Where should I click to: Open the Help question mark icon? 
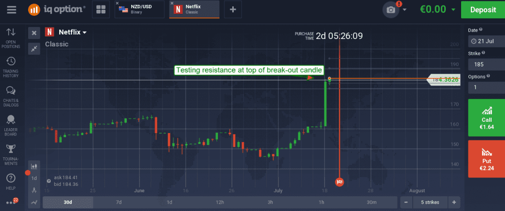[x=11, y=181]
